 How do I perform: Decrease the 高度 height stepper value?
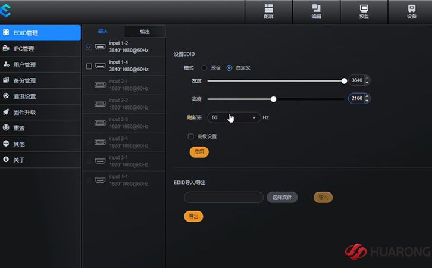[367, 101]
